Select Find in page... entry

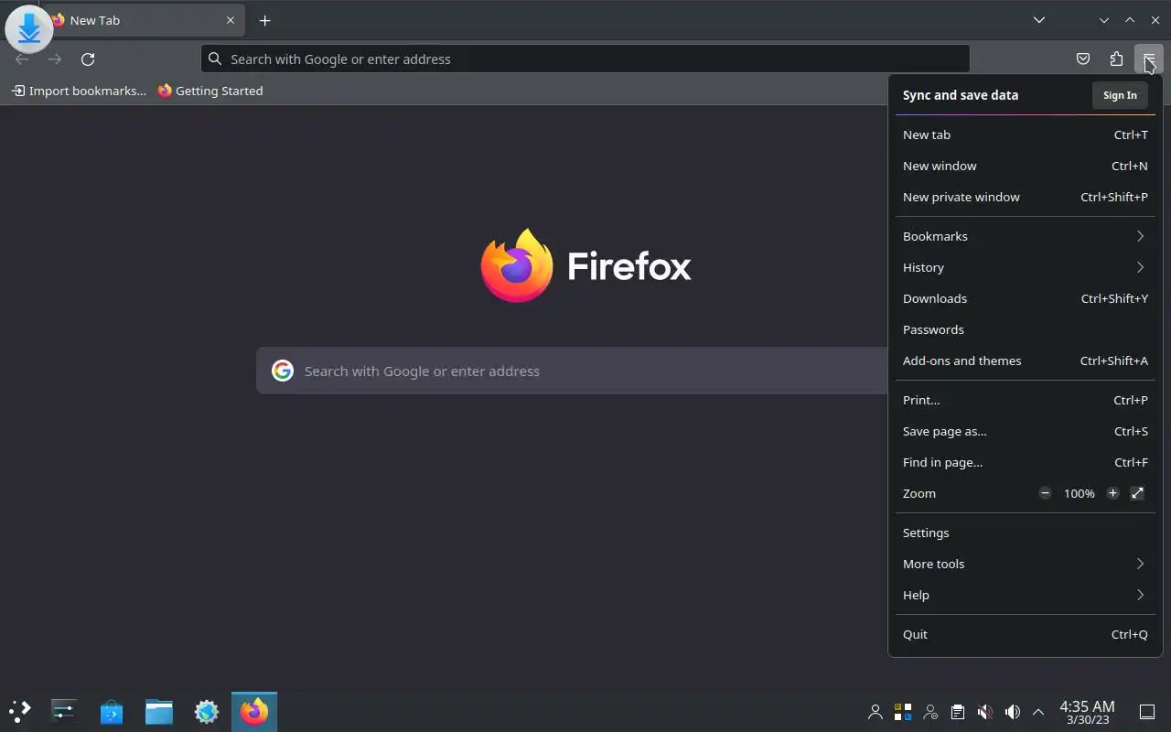pyautogui.click(x=1025, y=462)
